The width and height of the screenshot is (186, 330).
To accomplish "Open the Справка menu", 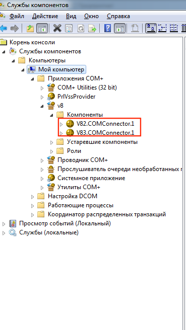I will tap(118, 16).
